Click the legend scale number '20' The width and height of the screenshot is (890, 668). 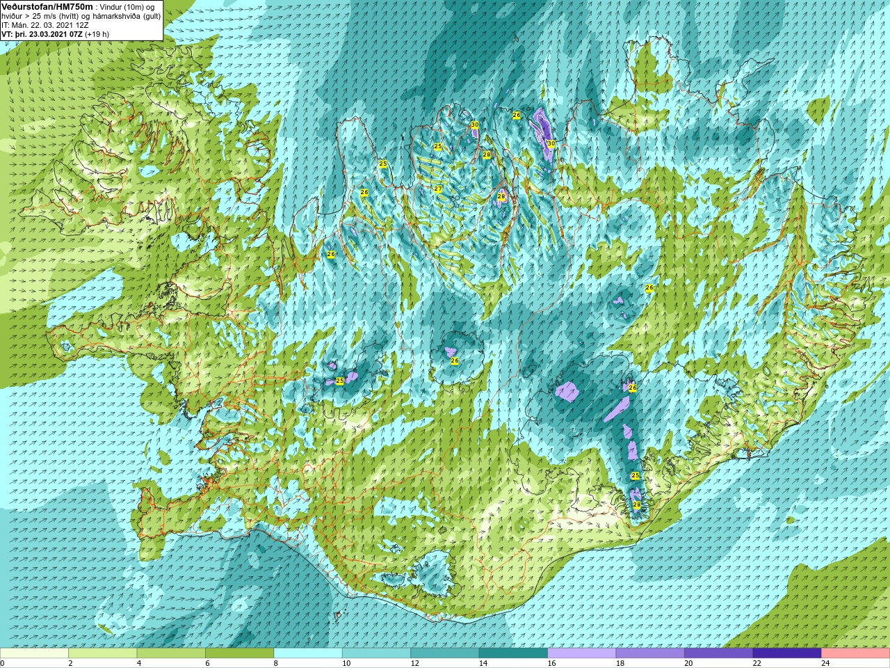tap(688, 663)
